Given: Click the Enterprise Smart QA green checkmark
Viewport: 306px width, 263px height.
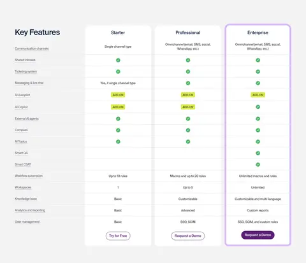Looking at the screenshot, I should pyautogui.click(x=258, y=153).
